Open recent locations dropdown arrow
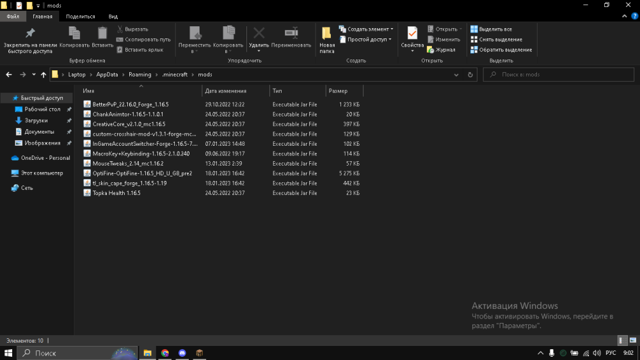This screenshot has width=640, height=360. point(34,75)
